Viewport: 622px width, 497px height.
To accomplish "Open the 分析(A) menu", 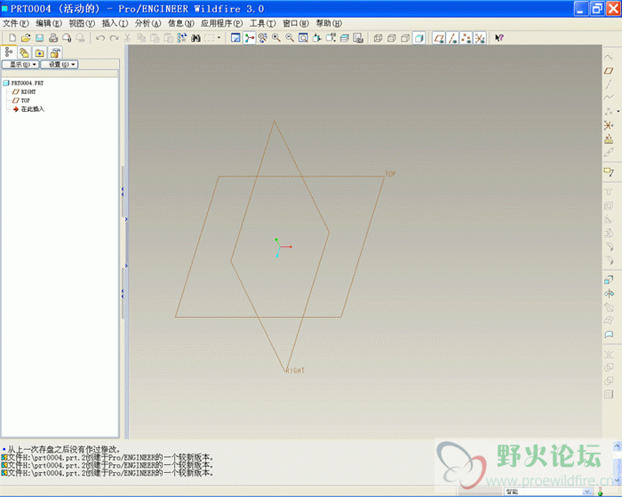I will (x=148, y=23).
